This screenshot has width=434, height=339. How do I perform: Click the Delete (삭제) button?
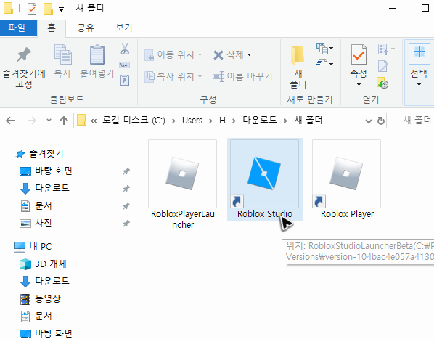[229, 54]
